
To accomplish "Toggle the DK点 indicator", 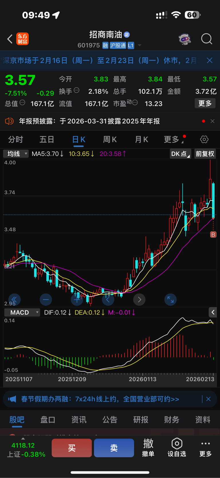I will 180,154.
